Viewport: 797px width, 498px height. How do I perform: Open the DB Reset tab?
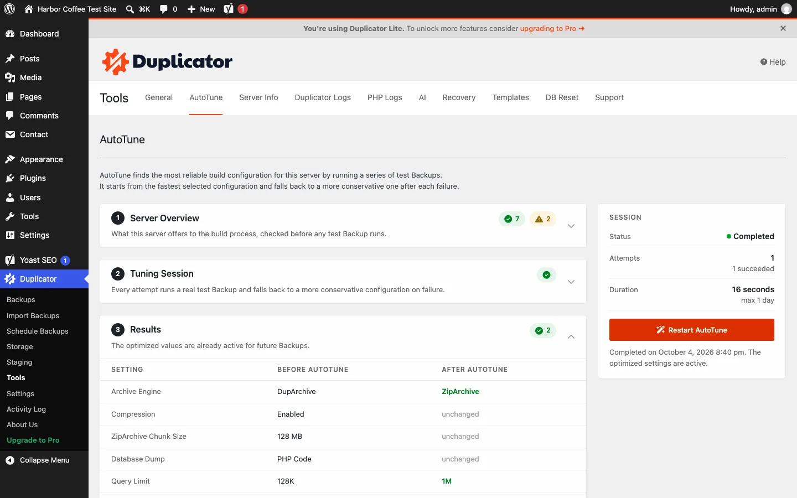pos(562,97)
